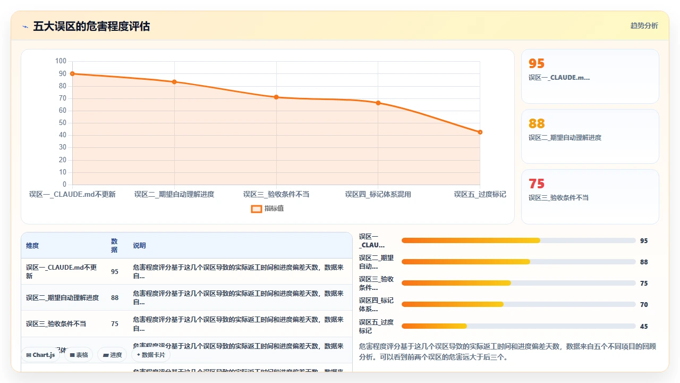Click the progress label 误区四_标记体系…
Screen dimensions: 680x383
(376, 305)
